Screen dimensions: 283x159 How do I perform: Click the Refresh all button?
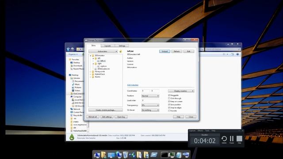pyautogui.click(x=92, y=117)
